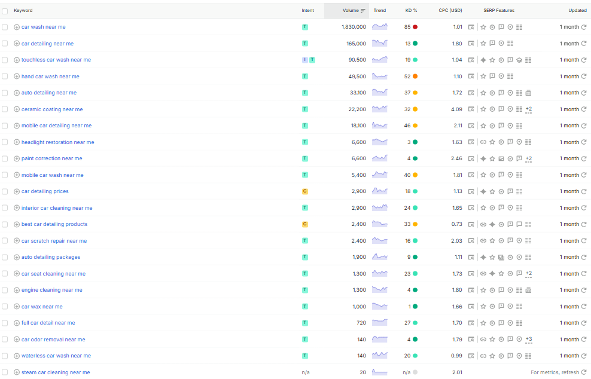View SERP for car wash near me

pos(471,27)
